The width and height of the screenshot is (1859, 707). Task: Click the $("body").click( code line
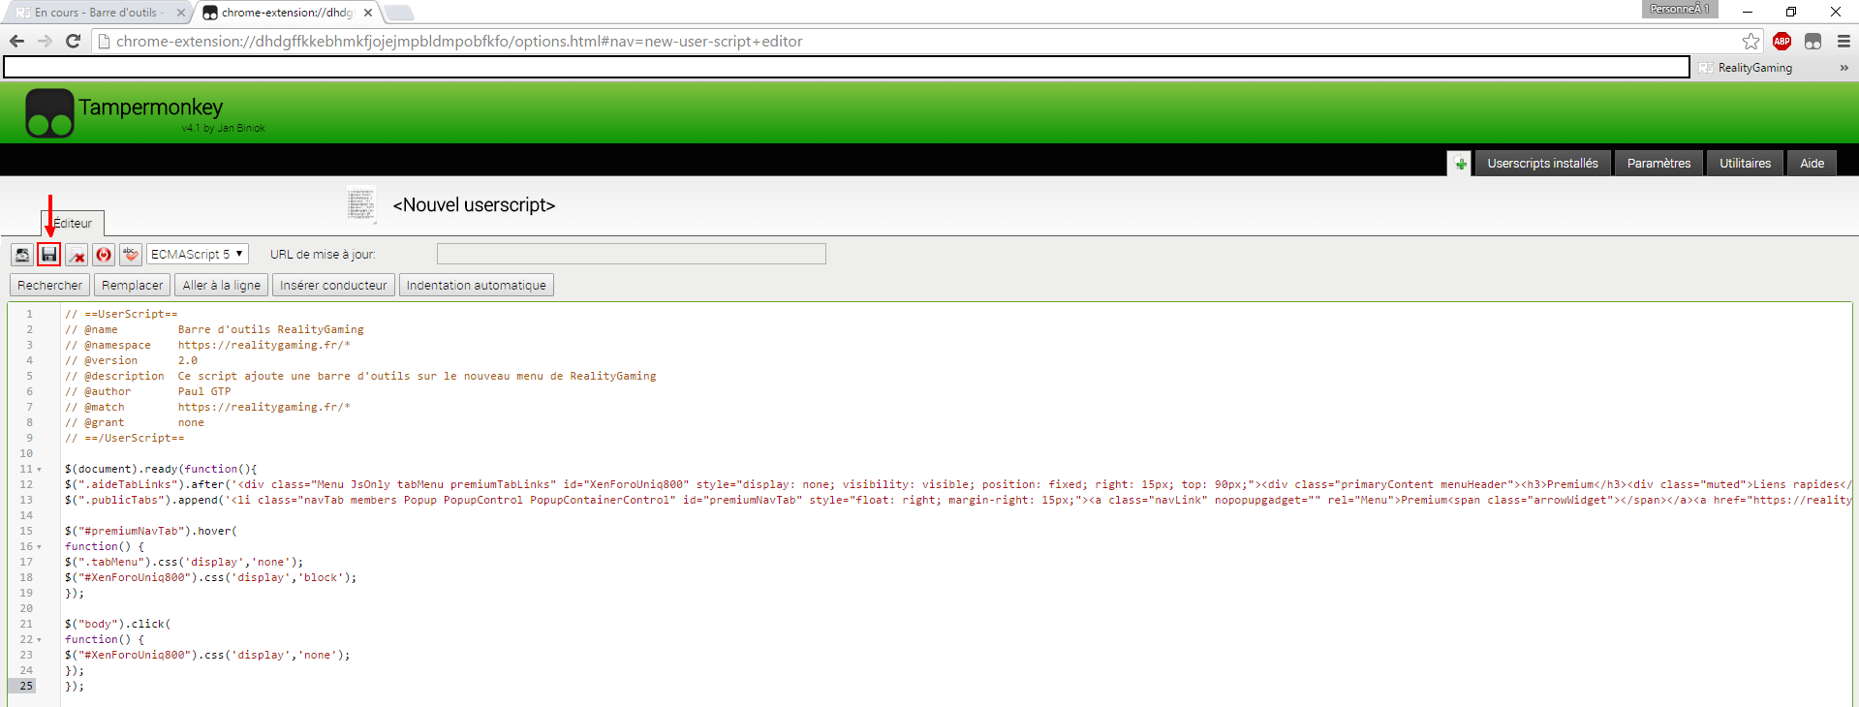[x=117, y=625]
